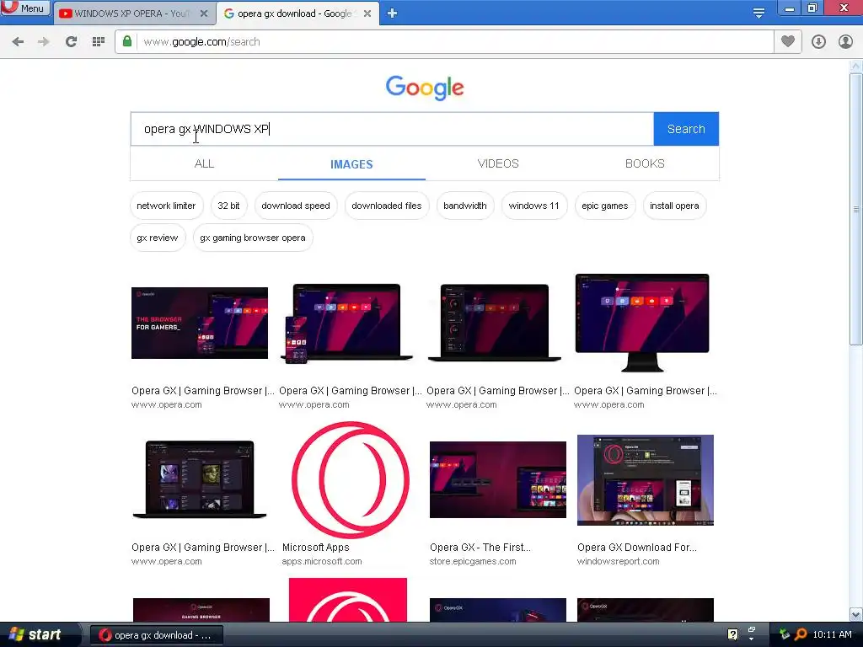The image size is (863, 647).
Task: Close the WINDOWS XP OPERA YouTube tab
Action: (204, 13)
